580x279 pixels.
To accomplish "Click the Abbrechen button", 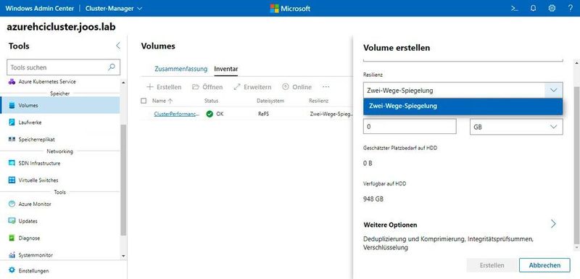I will coord(544,265).
